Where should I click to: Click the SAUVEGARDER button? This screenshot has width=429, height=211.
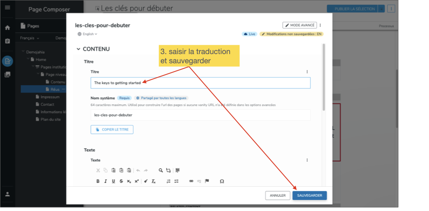(x=309, y=196)
